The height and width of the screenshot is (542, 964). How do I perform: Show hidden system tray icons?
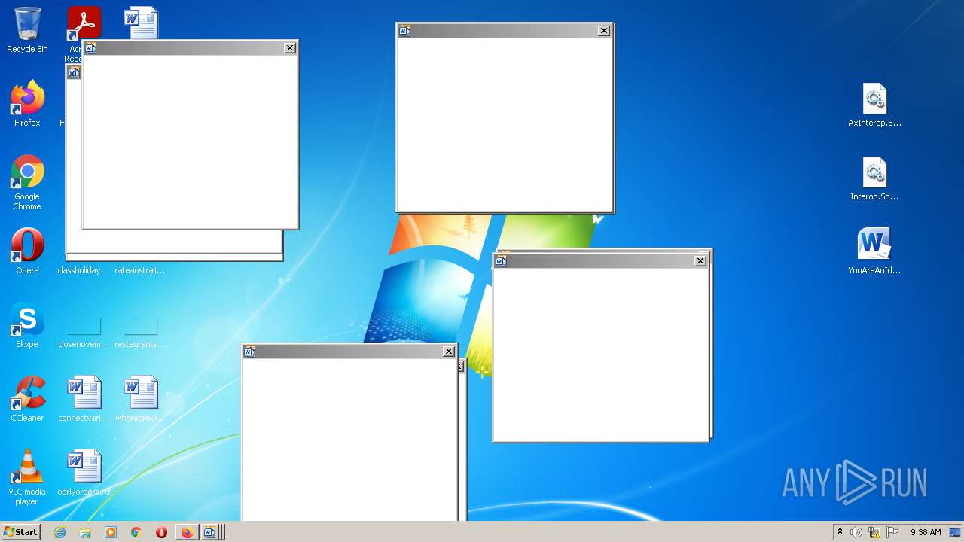(840, 532)
